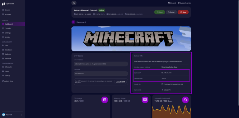Open the search magnifier button
The image size is (239, 118).
[x=74, y=3]
